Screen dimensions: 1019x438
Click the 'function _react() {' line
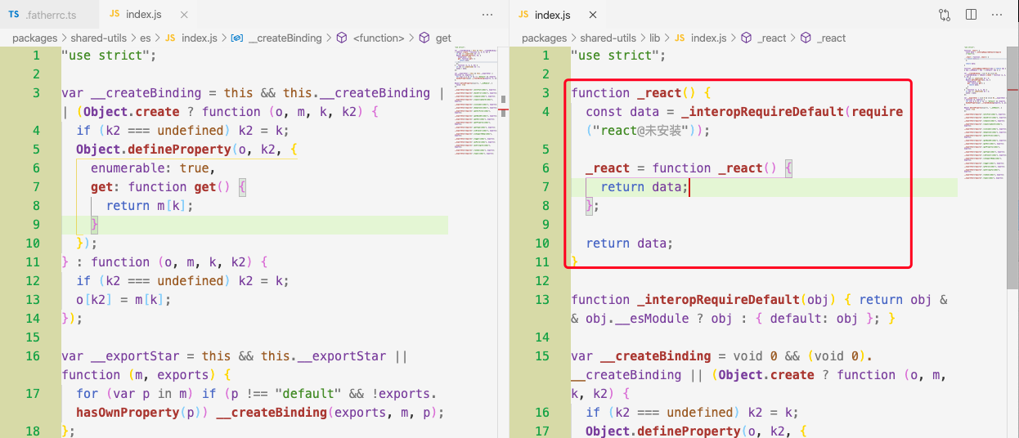click(x=641, y=93)
